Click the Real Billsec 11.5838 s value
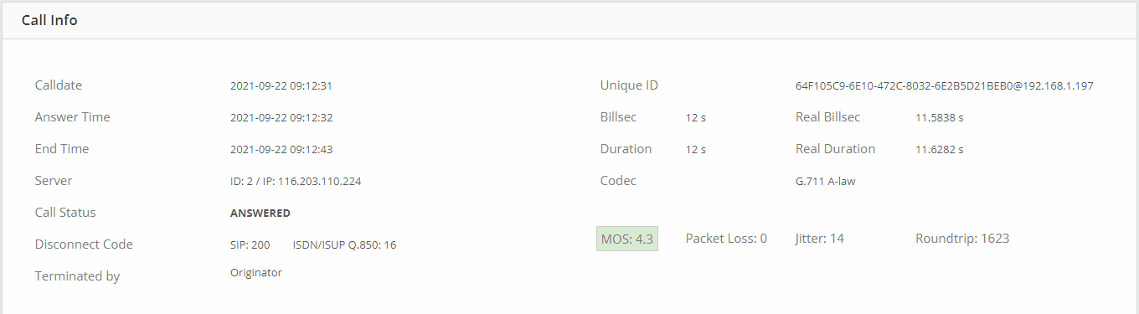Viewport: 1139px width, 314px height. (x=940, y=117)
